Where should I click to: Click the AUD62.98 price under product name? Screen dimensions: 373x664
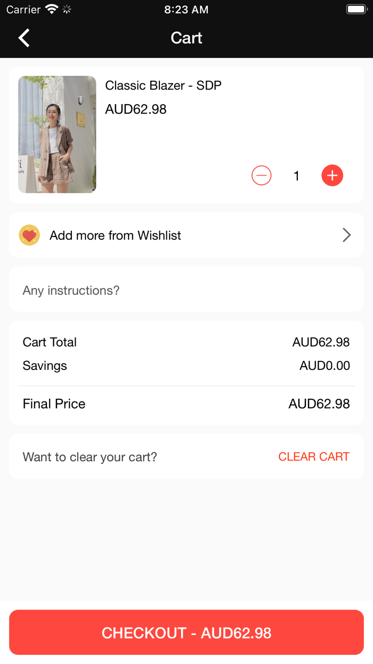point(136,109)
